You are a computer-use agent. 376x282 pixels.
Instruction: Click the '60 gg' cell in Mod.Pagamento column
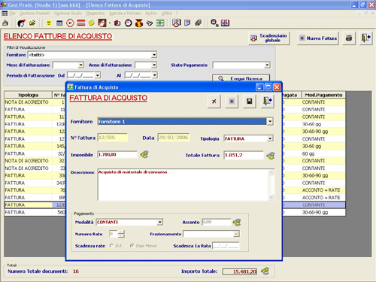323,153
